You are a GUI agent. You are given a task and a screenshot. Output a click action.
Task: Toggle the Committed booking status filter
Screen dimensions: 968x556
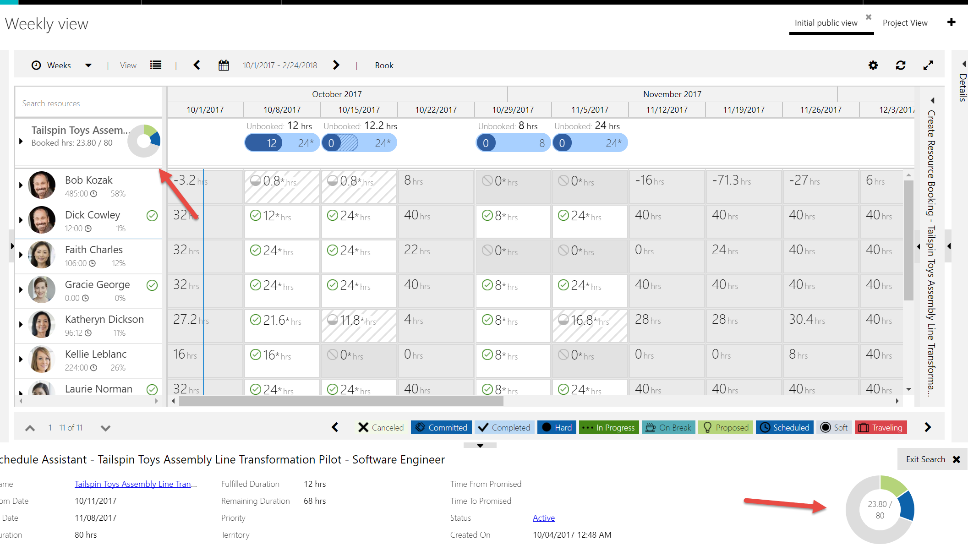[442, 427]
